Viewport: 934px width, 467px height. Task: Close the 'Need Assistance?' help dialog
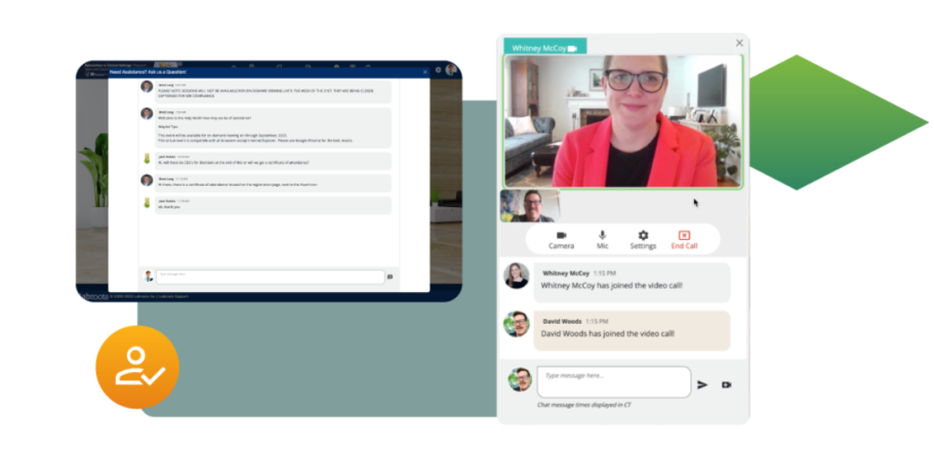[425, 71]
